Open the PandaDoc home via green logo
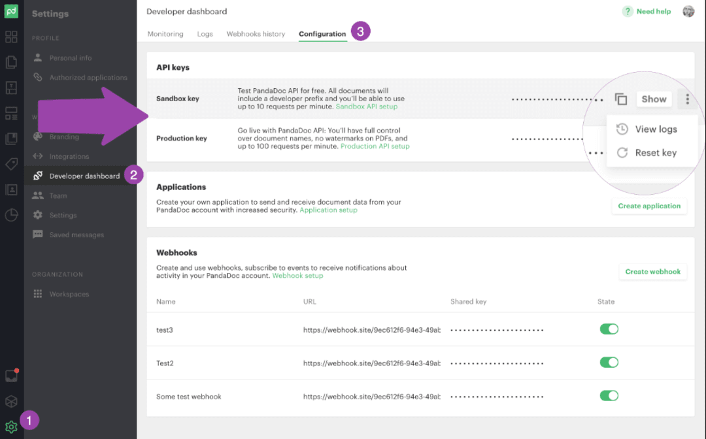Viewport: 706px width, 439px height. pyautogui.click(x=10, y=11)
